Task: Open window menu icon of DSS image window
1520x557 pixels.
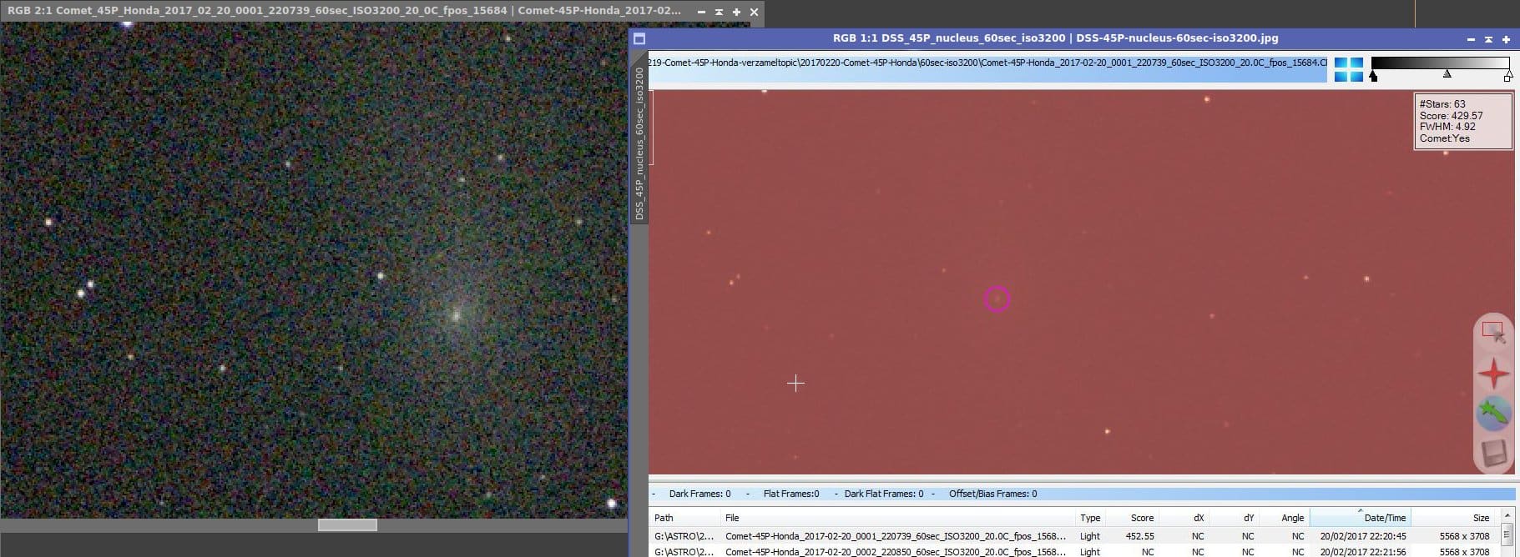Action: click(639, 38)
